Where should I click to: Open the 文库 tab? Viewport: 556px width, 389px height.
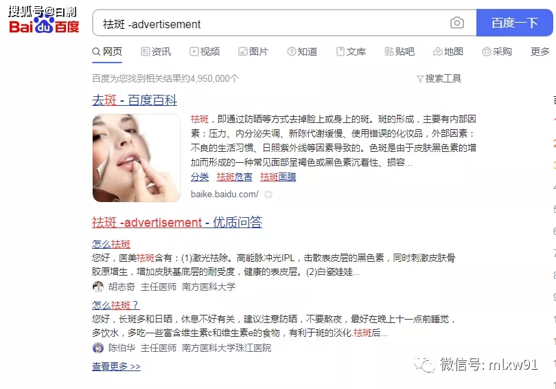point(351,52)
